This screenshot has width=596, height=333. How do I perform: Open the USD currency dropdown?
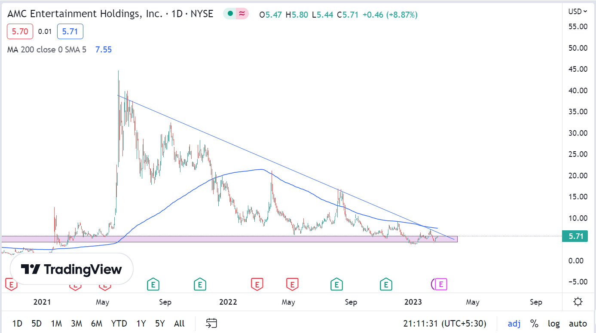578,12
